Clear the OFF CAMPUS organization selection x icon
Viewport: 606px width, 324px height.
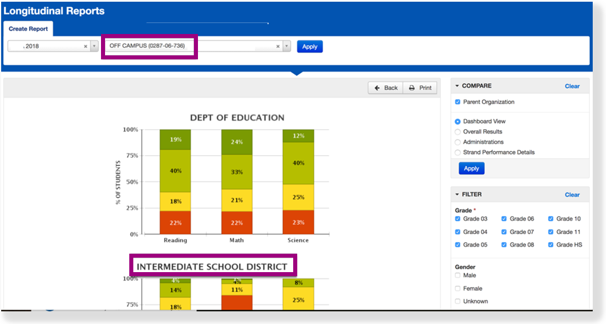[x=278, y=47]
